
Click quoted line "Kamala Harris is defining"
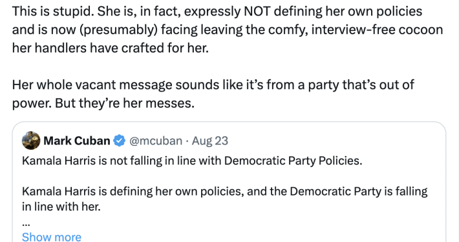[224, 192]
